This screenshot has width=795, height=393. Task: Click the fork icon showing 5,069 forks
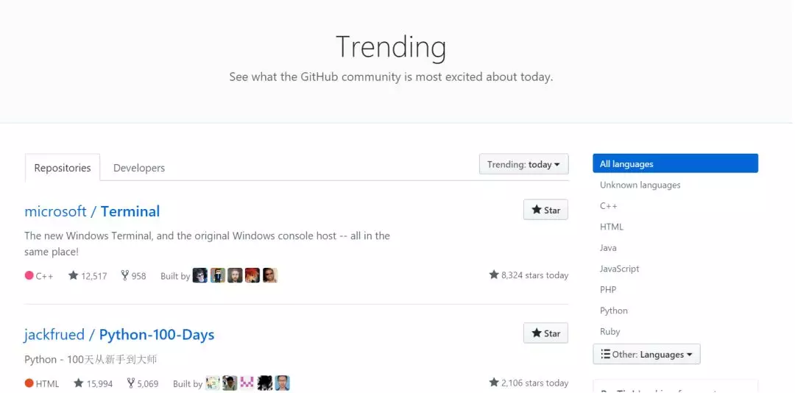131,383
